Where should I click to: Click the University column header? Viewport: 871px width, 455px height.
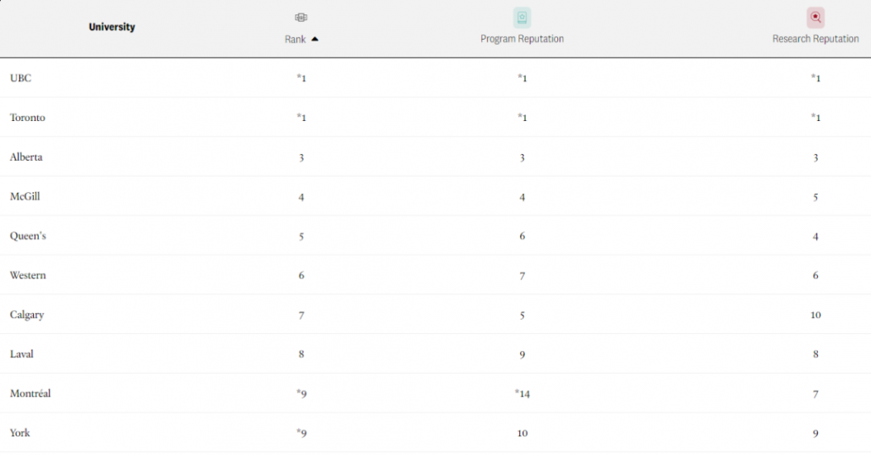pyautogui.click(x=112, y=27)
